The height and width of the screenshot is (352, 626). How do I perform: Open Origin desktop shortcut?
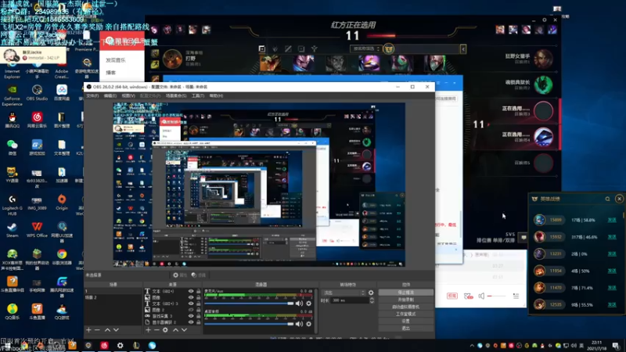pyautogui.click(x=62, y=203)
